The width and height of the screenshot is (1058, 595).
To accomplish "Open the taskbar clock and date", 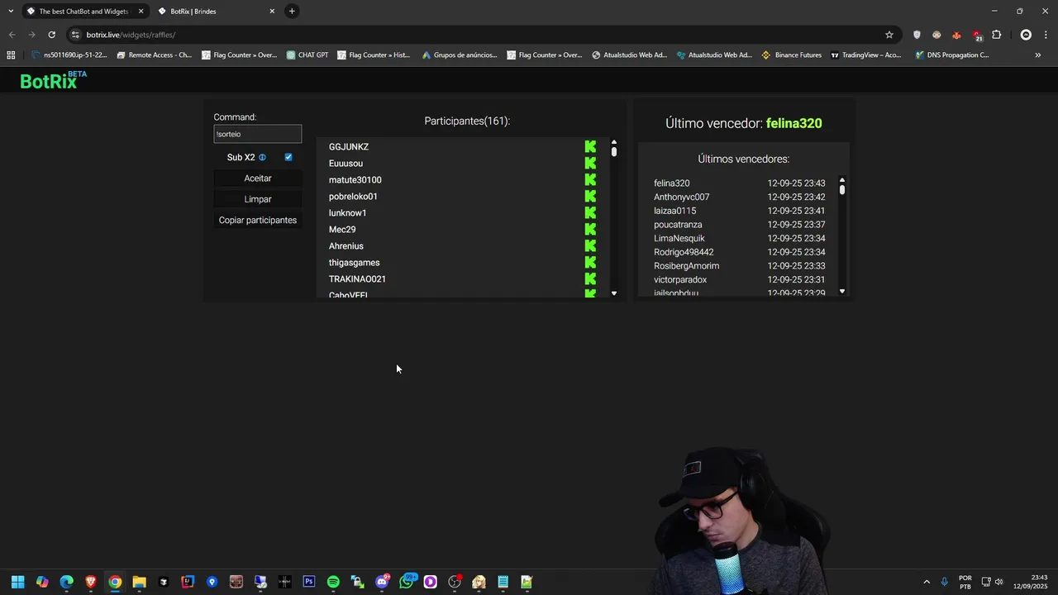I will (1031, 582).
